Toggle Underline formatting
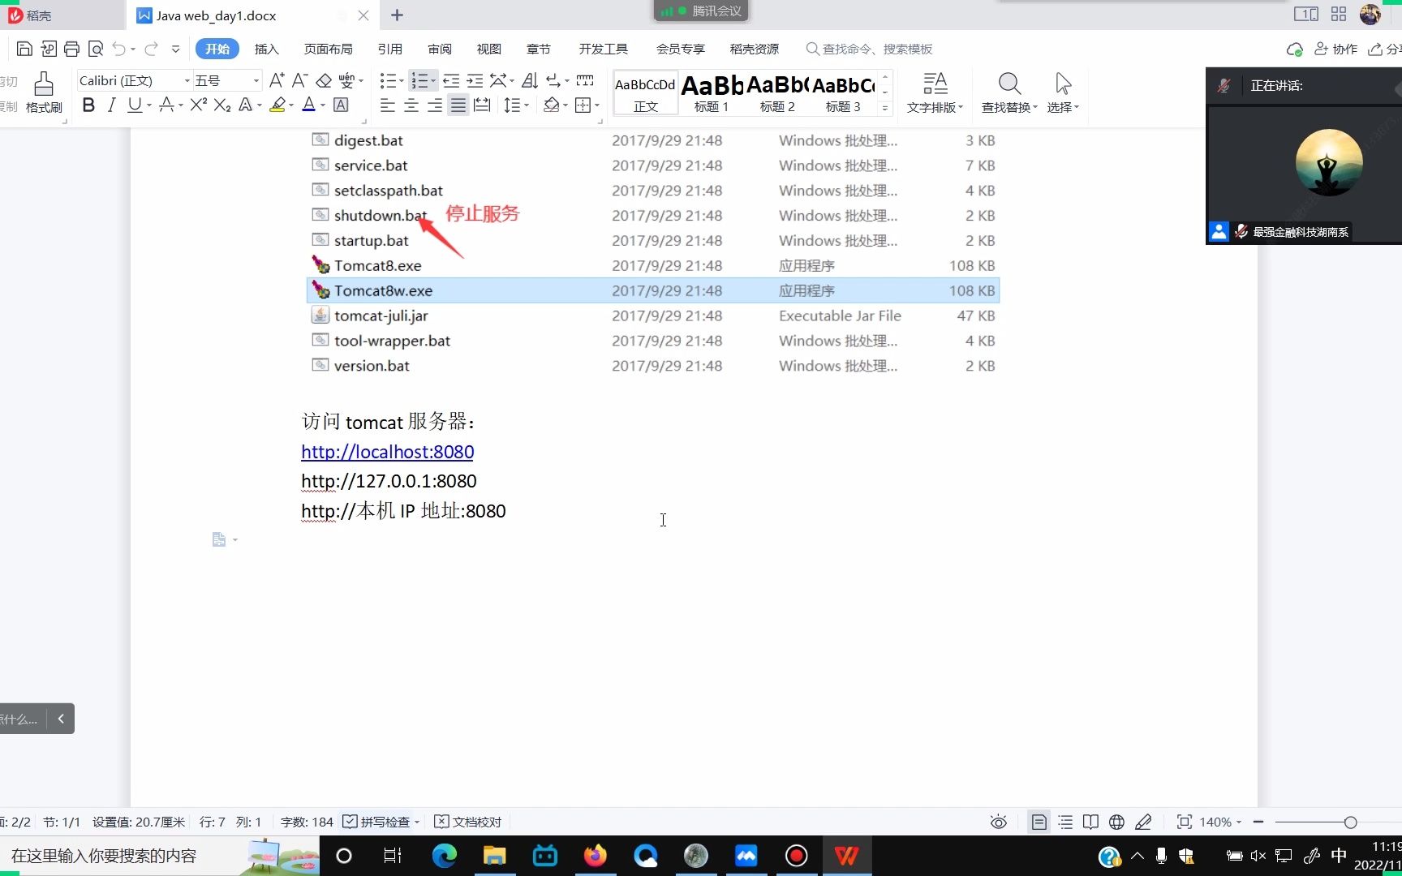This screenshot has width=1402, height=876. pyautogui.click(x=135, y=105)
